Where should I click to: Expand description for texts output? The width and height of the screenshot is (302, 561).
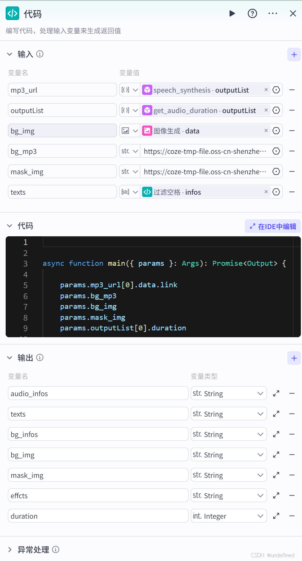click(x=276, y=414)
